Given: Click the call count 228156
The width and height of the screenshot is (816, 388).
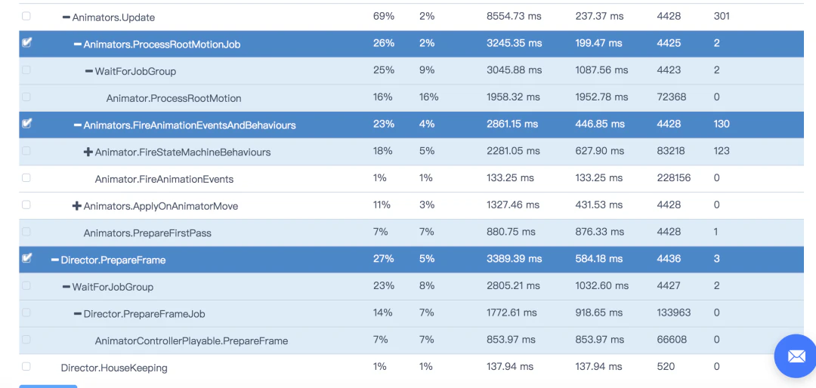Looking at the screenshot, I should point(673,178).
